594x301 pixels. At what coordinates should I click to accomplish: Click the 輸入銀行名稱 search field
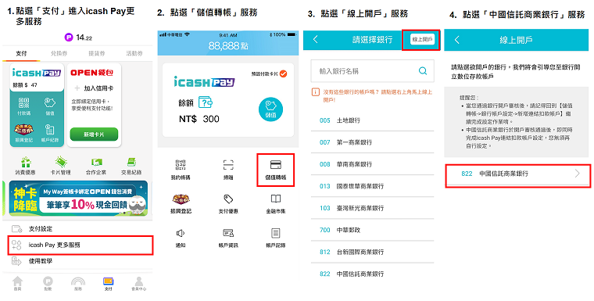click(372, 71)
